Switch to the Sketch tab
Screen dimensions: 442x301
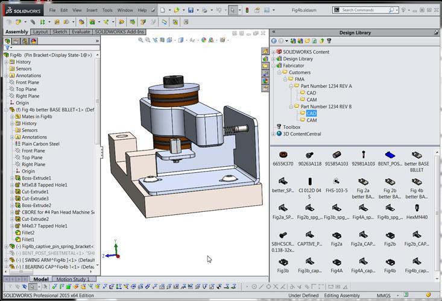[x=60, y=32]
